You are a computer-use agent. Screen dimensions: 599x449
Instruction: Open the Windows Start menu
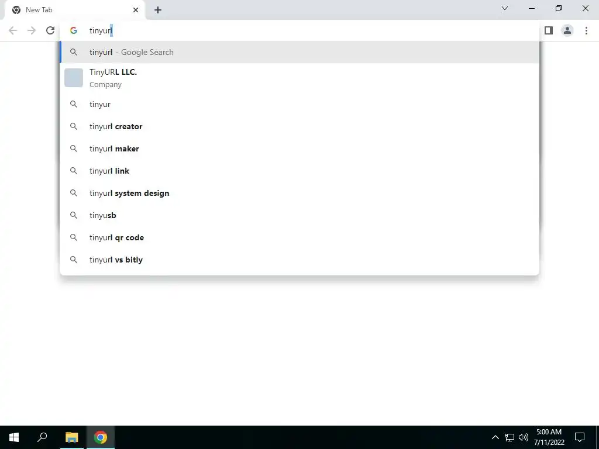click(x=14, y=437)
